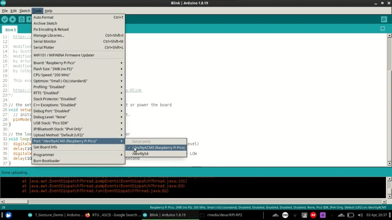Select the checked /dev/ttyACM0 (Raspberry Pi Pico) port
This screenshot has height=220, width=392.
click(156, 148)
